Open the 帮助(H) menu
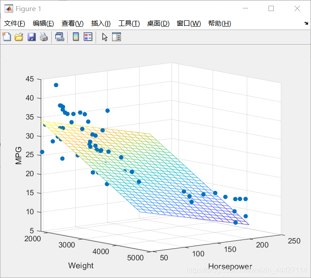Viewport: 311px width, 278px height. [x=220, y=23]
